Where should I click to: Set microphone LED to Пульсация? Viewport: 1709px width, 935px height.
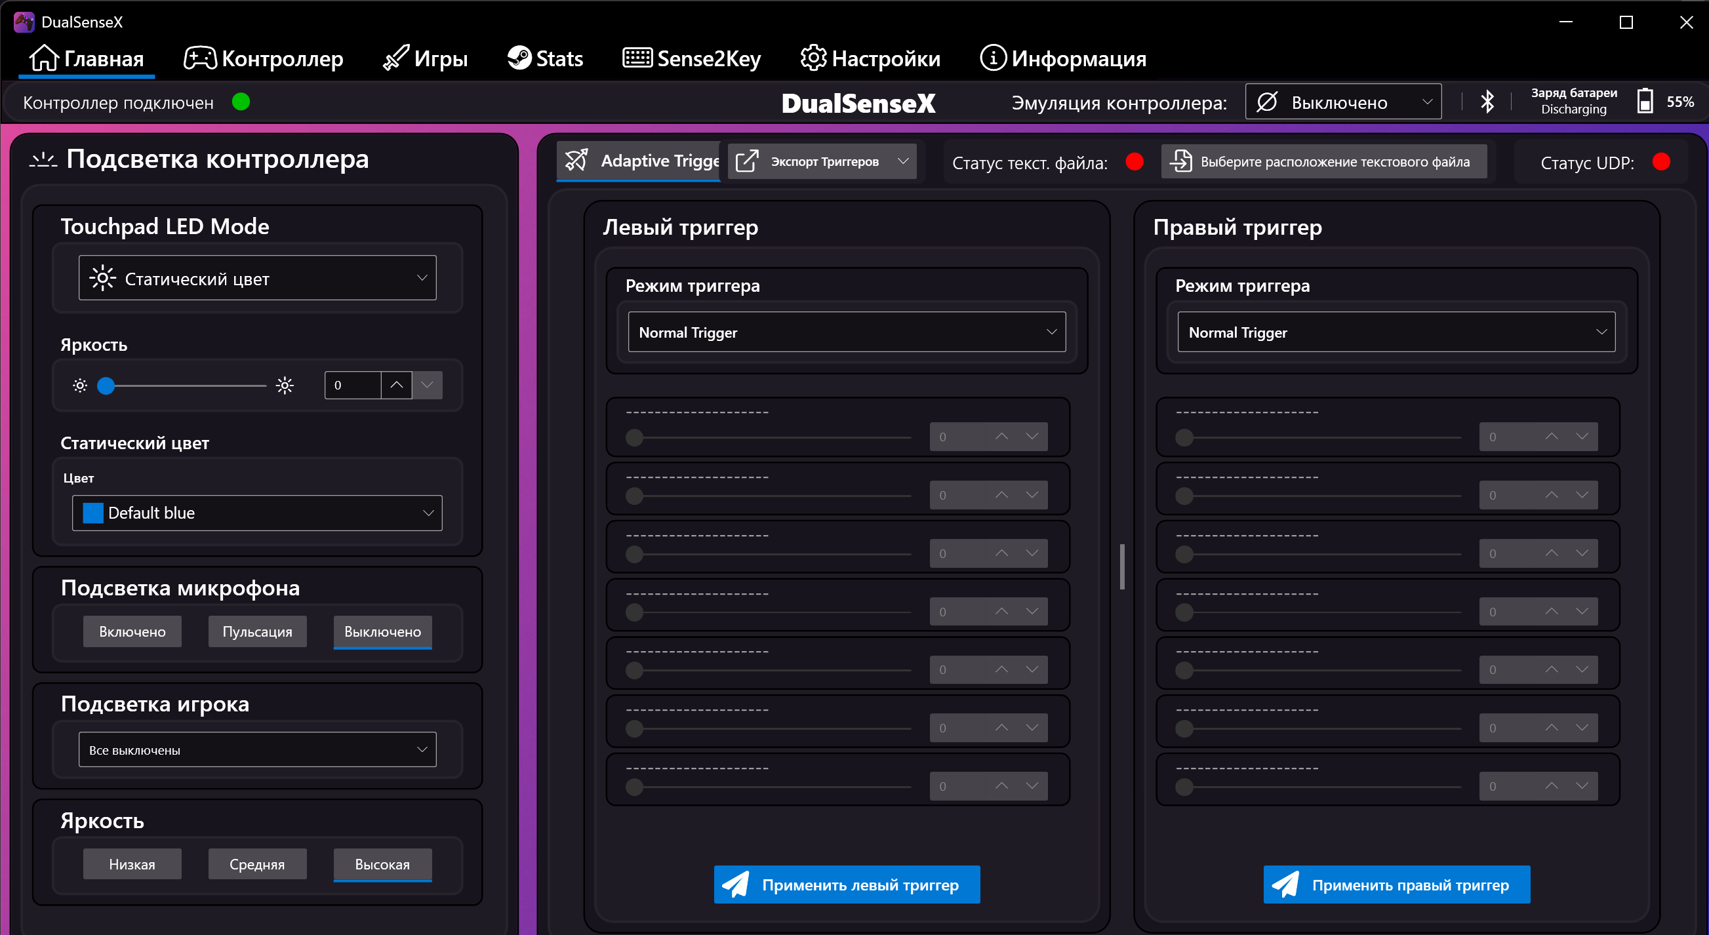tap(258, 631)
